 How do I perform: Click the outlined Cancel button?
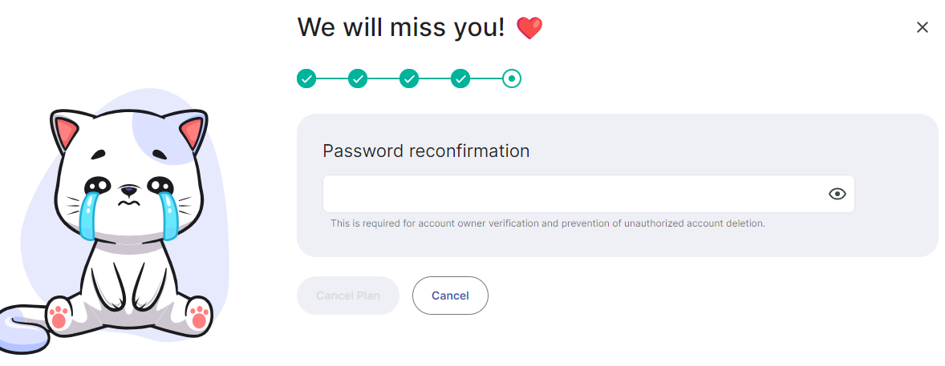click(x=450, y=296)
